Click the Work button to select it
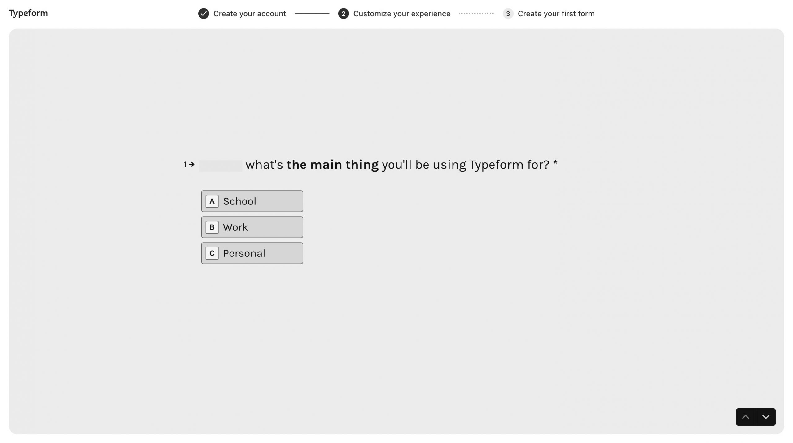The image size is (793, 443). coord(252,227)
